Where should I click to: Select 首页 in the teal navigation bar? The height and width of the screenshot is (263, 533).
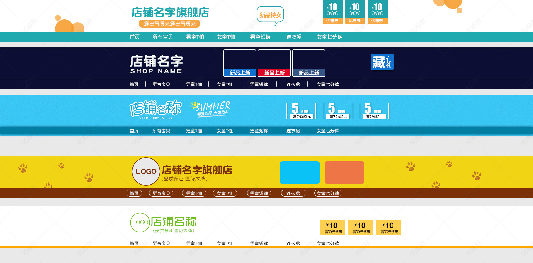point(134,37)
